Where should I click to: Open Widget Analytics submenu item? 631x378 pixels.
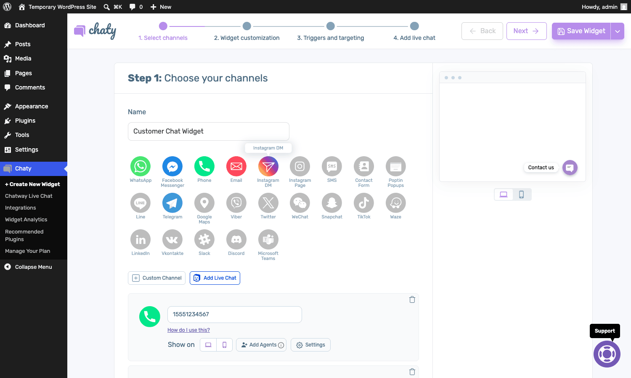point(26,220)
